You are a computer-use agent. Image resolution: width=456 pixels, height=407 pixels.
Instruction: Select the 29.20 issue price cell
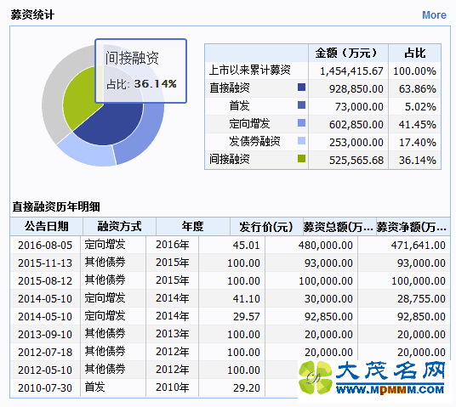click(247, 388)
